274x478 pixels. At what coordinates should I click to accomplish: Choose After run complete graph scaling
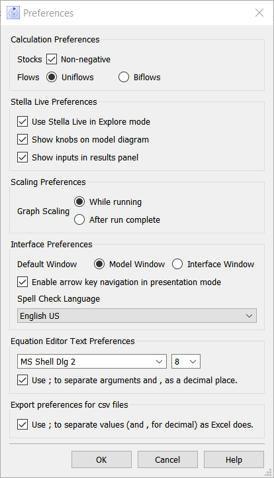[79, 219]
